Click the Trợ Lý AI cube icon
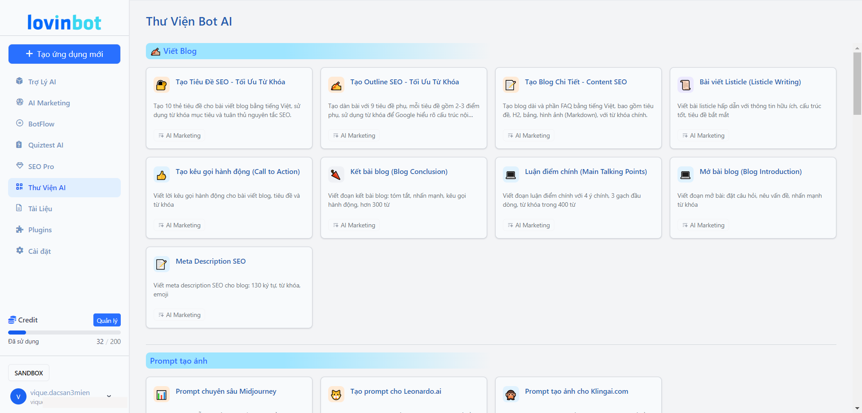Image resolution: width=862 pixels, height=413 pixels. (19, 81)
